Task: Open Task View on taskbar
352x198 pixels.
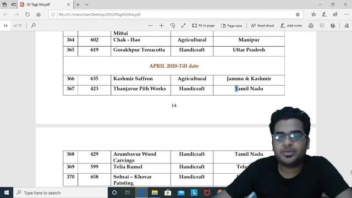Action: coord(128,193)
